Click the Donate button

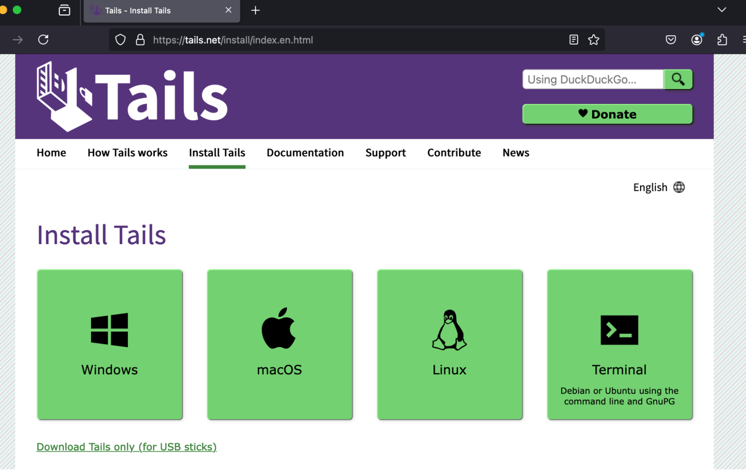[x=607, y=114]
